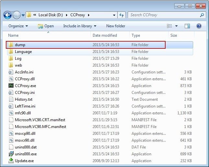Create a New folder
The image size is (209, 167).
click(x=116, y=26)
